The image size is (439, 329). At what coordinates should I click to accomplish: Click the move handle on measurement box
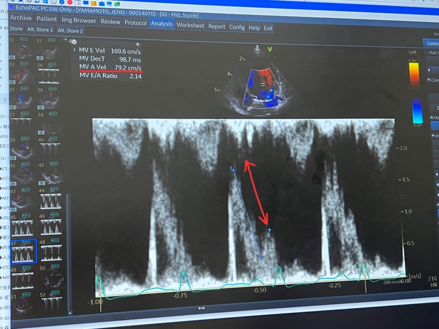[x=138, y=45]
